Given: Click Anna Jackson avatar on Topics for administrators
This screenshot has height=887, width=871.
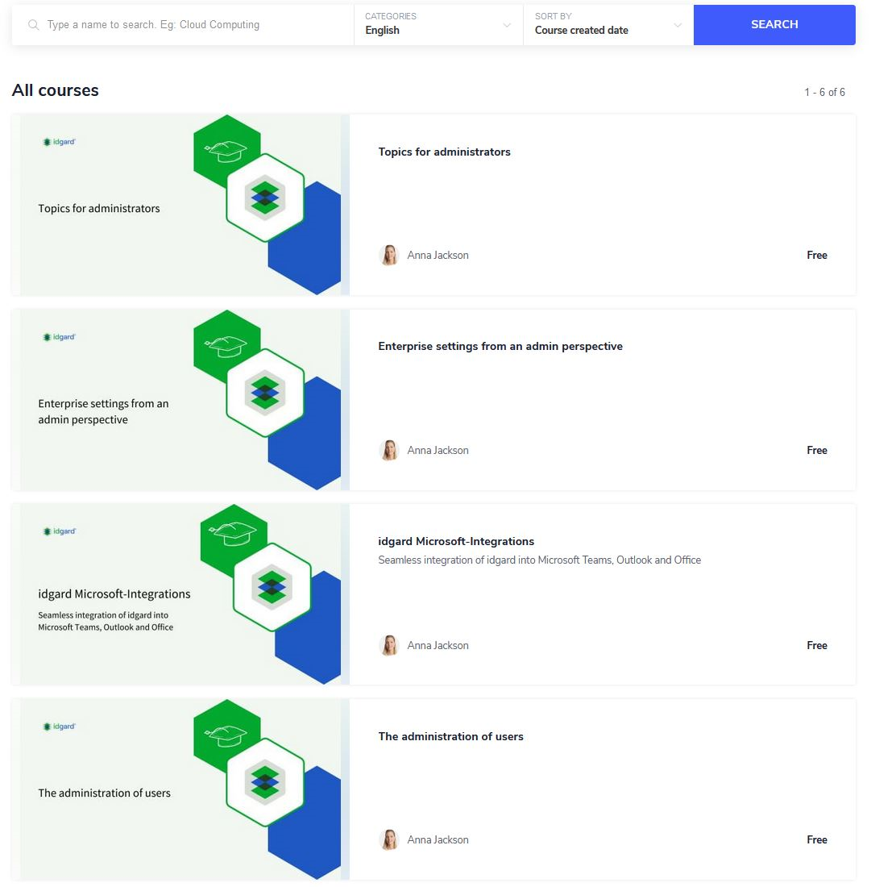Looking at the screenshot, I should point(389,255).
